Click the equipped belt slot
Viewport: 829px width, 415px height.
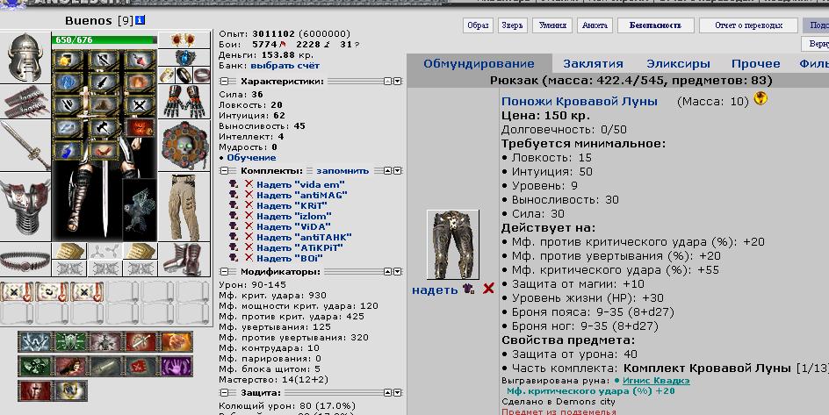pyautogui.click(x=25, y=259)
